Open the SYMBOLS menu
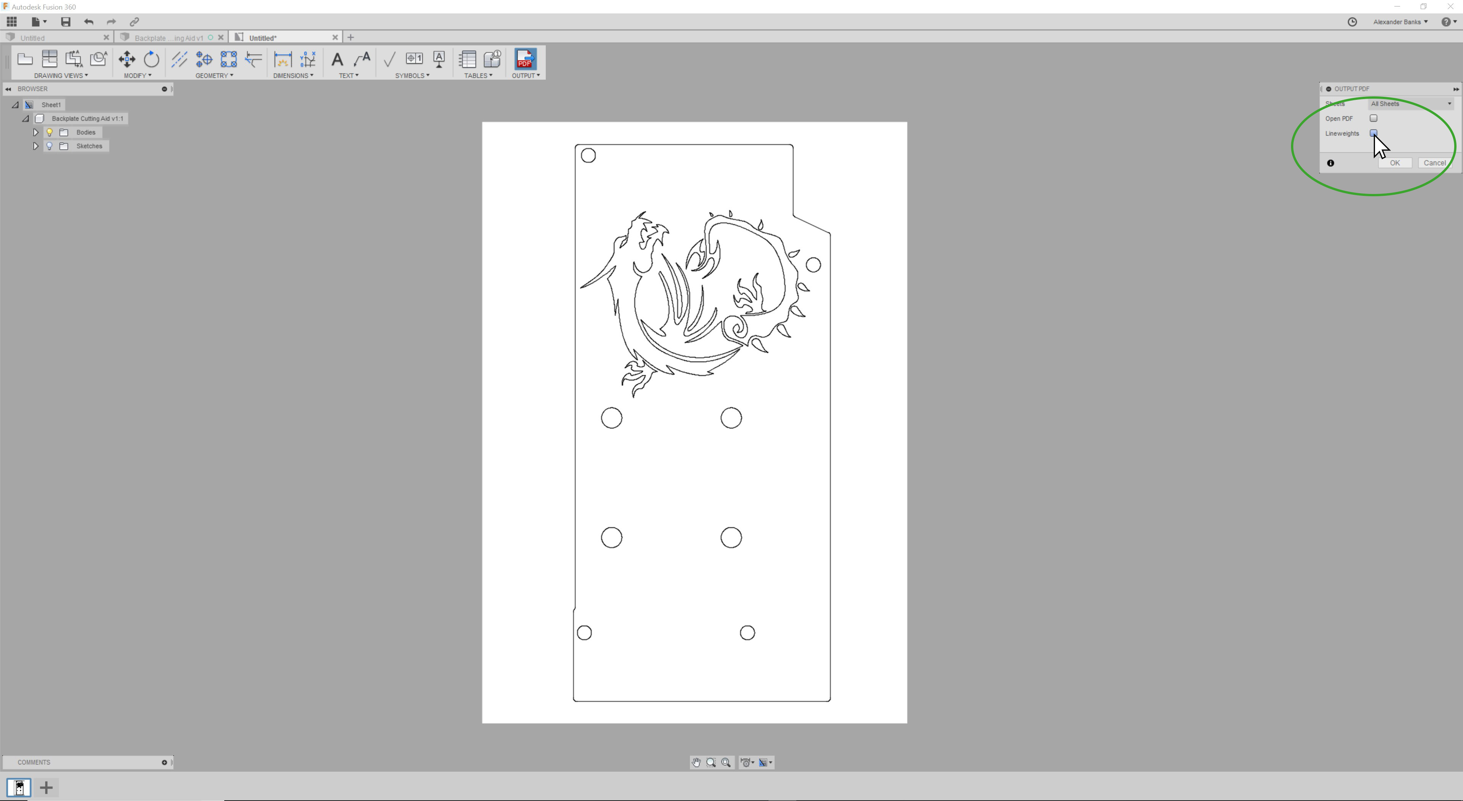The image size is (1463, 801). click(412, 75)
